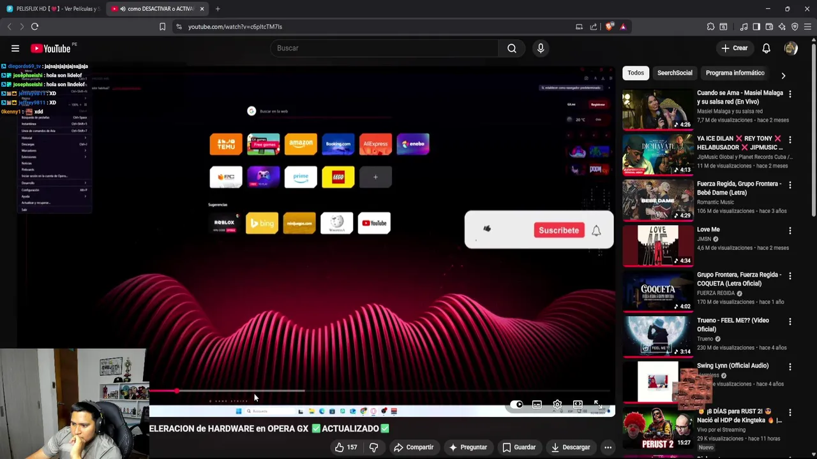Open more options for Swing Lynn video
The width and height of the screenshot is (817, 459).
click(790, 367)
